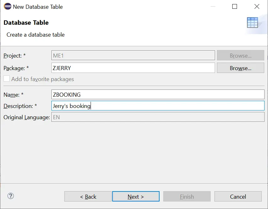
Task: Click the Eclipse logo in title bar
Action: pyautogui.click(x=8, y=7)
